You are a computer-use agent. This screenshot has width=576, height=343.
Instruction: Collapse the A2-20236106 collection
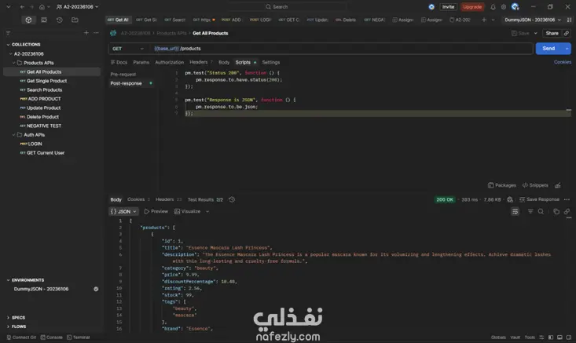pos(11,53)
